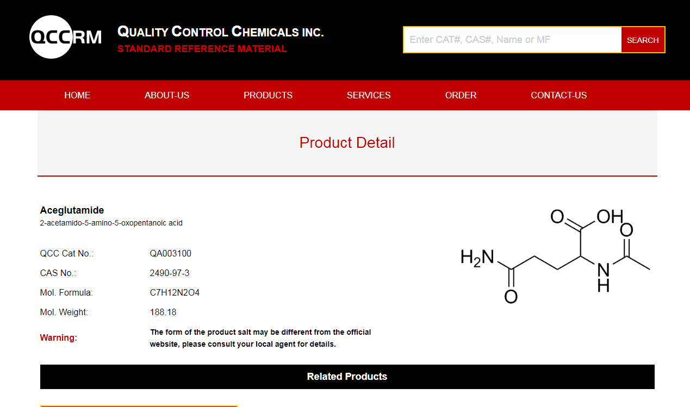Screen dimensions: 690x407
Task: Click the CAS number 2490-97-3
Action: (x=170, y=273)
